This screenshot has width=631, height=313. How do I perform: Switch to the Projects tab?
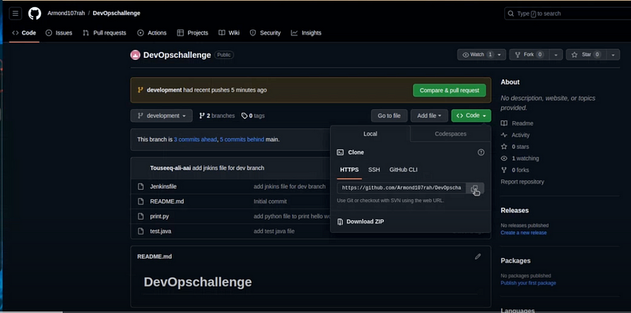193,33
